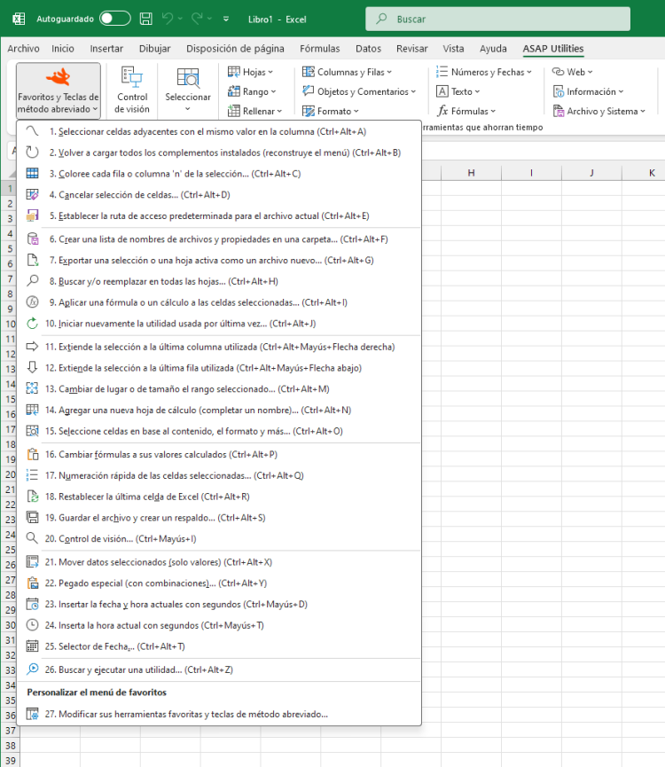Choose Buscar y ejecutar una utilidad menu item
Image resolution: width=665 pixels, height=767 pixels.
point(219,669)
